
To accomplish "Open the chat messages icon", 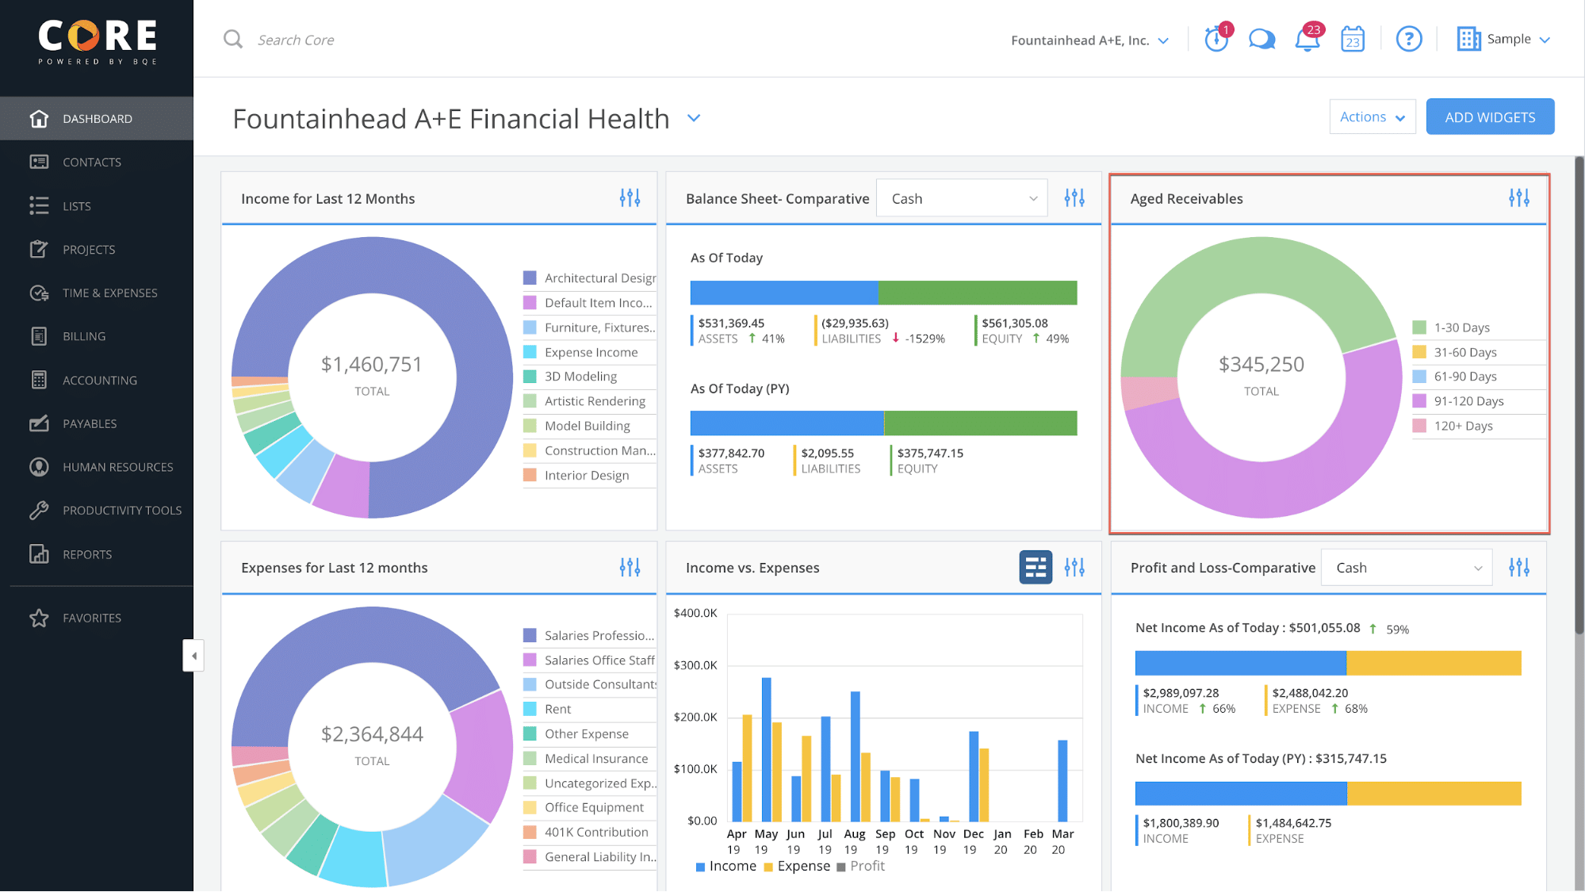I will (1261, 38).
